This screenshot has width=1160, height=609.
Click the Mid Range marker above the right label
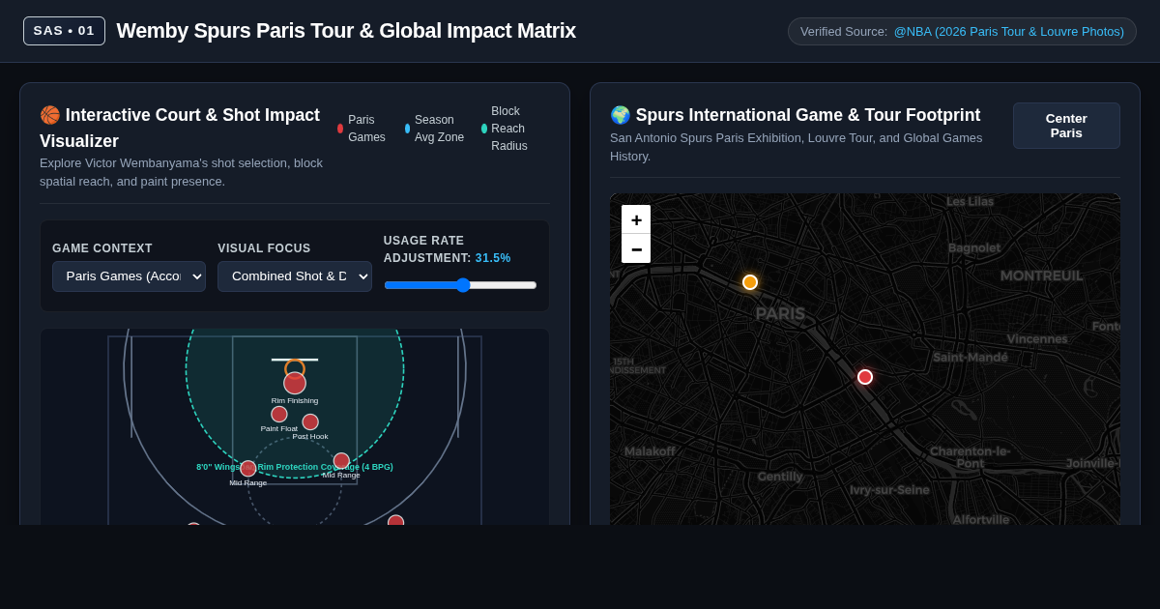(341, 460)
